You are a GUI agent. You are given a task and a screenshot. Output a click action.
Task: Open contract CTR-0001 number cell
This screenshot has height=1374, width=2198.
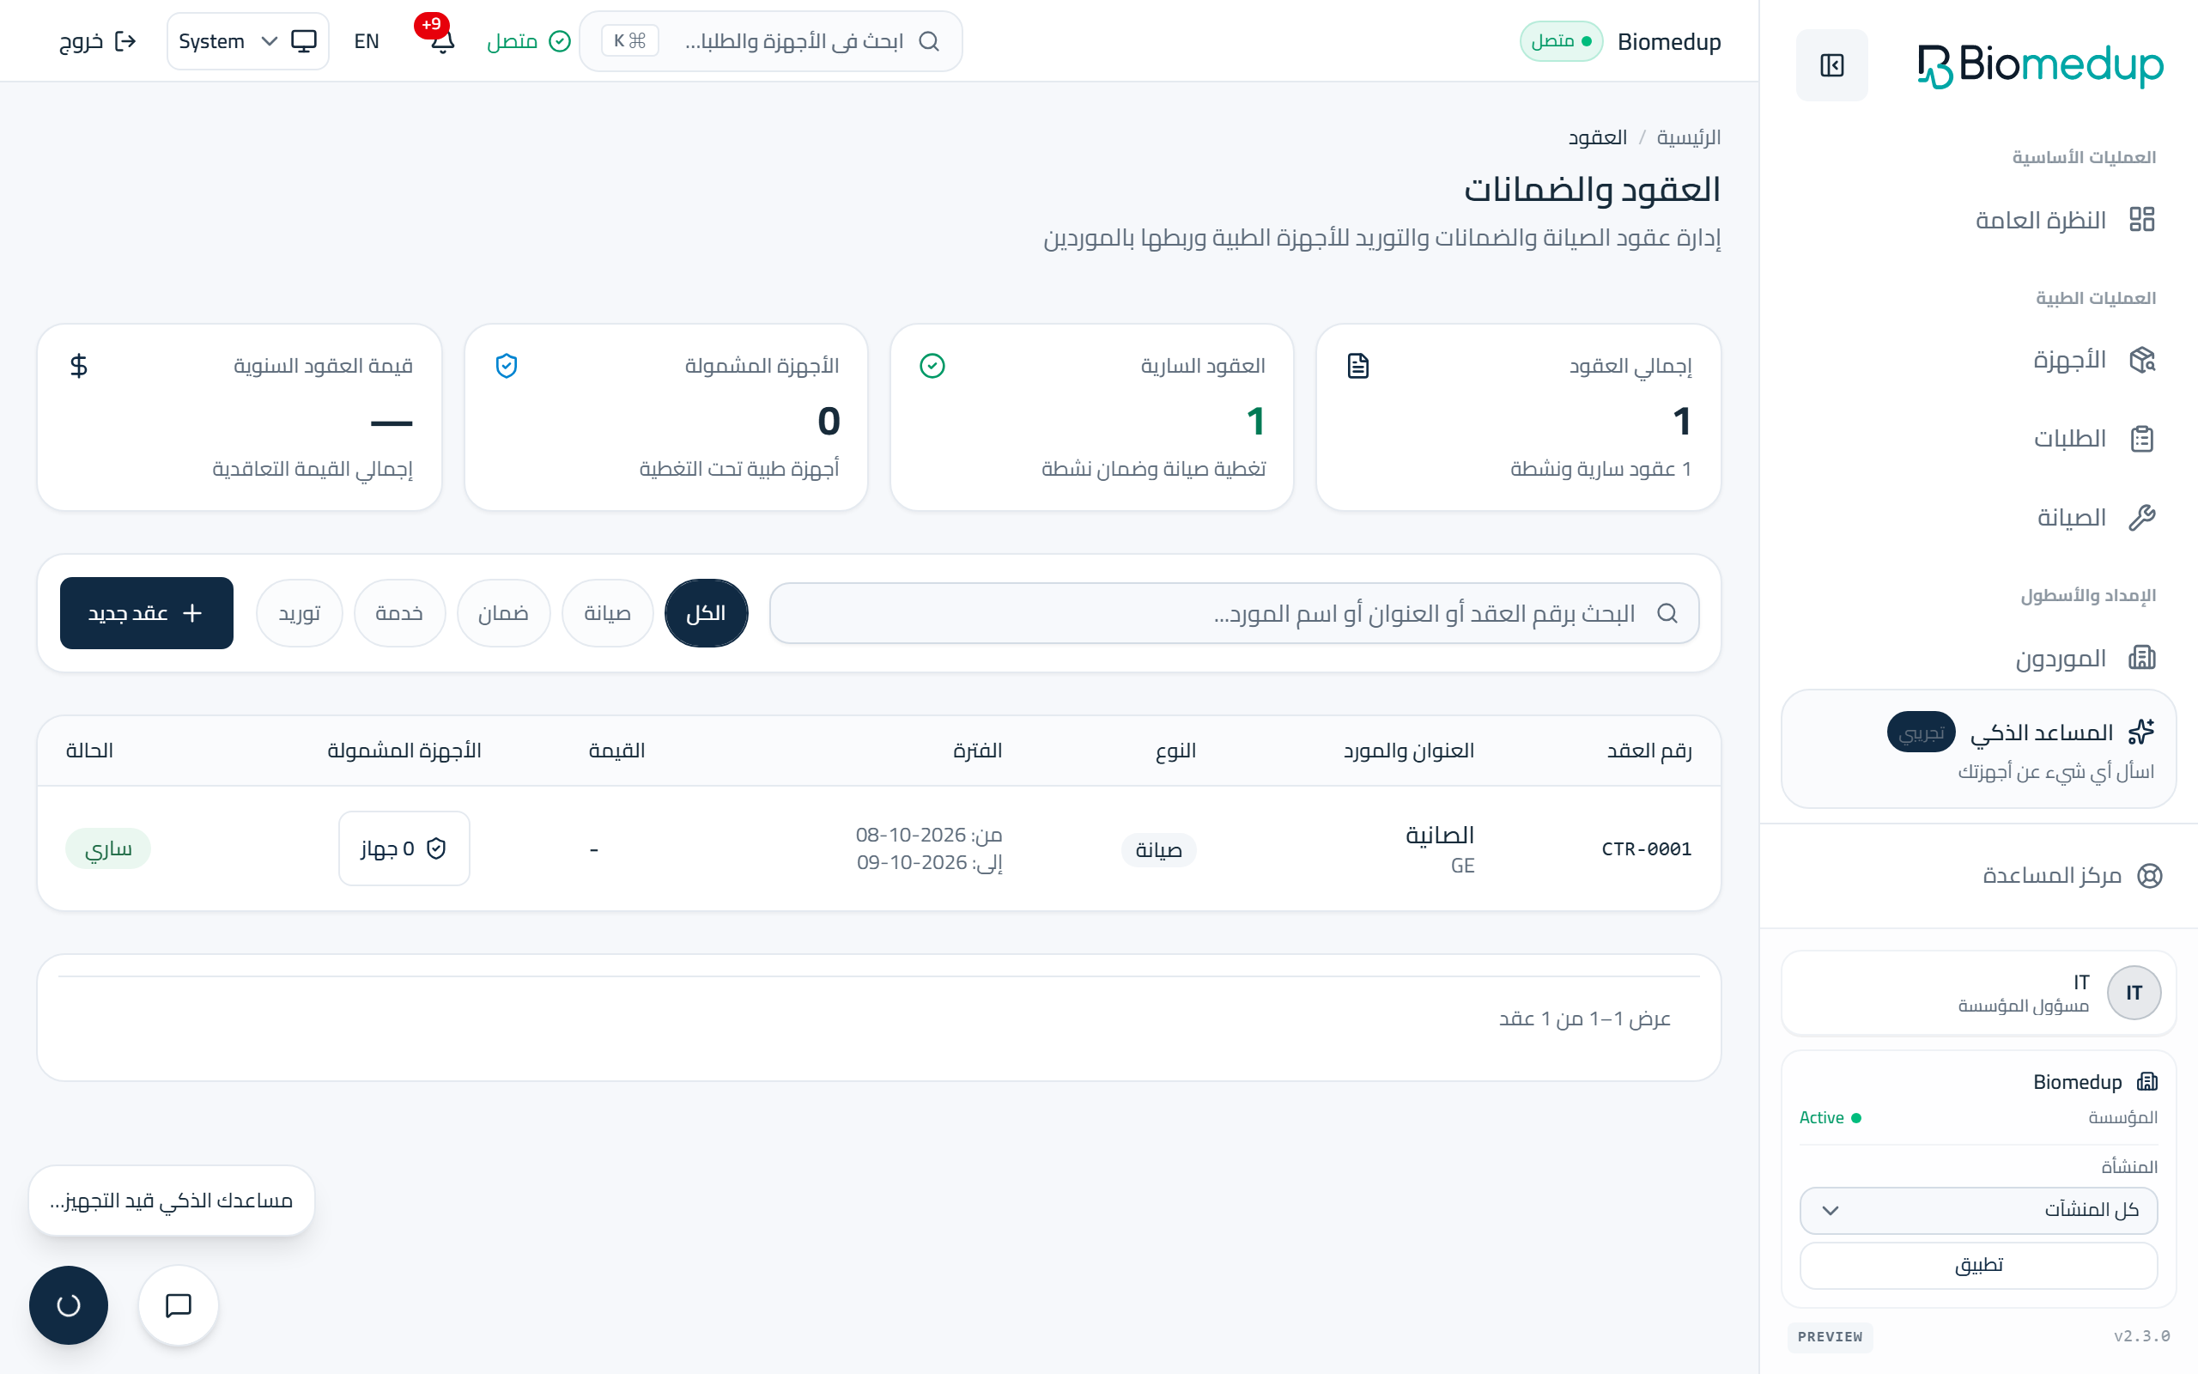coord(1646,848)
